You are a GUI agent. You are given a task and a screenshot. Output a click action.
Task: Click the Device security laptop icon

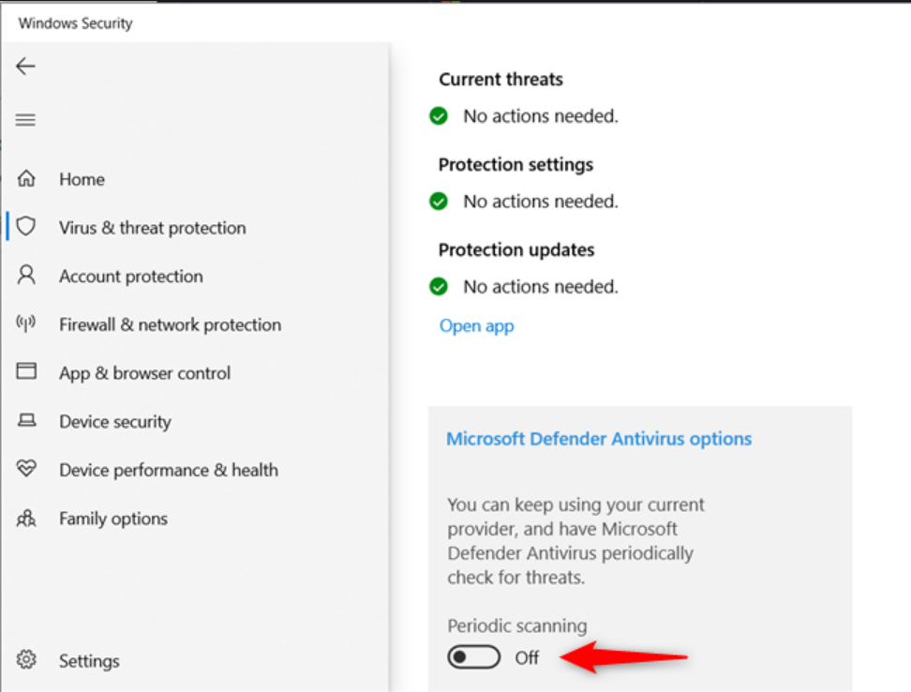26,421
